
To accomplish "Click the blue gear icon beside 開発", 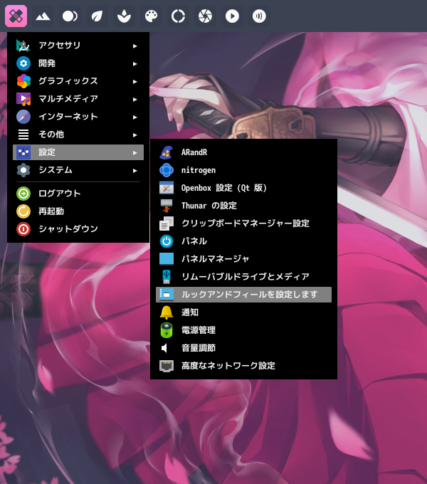I will coord(23,63).
